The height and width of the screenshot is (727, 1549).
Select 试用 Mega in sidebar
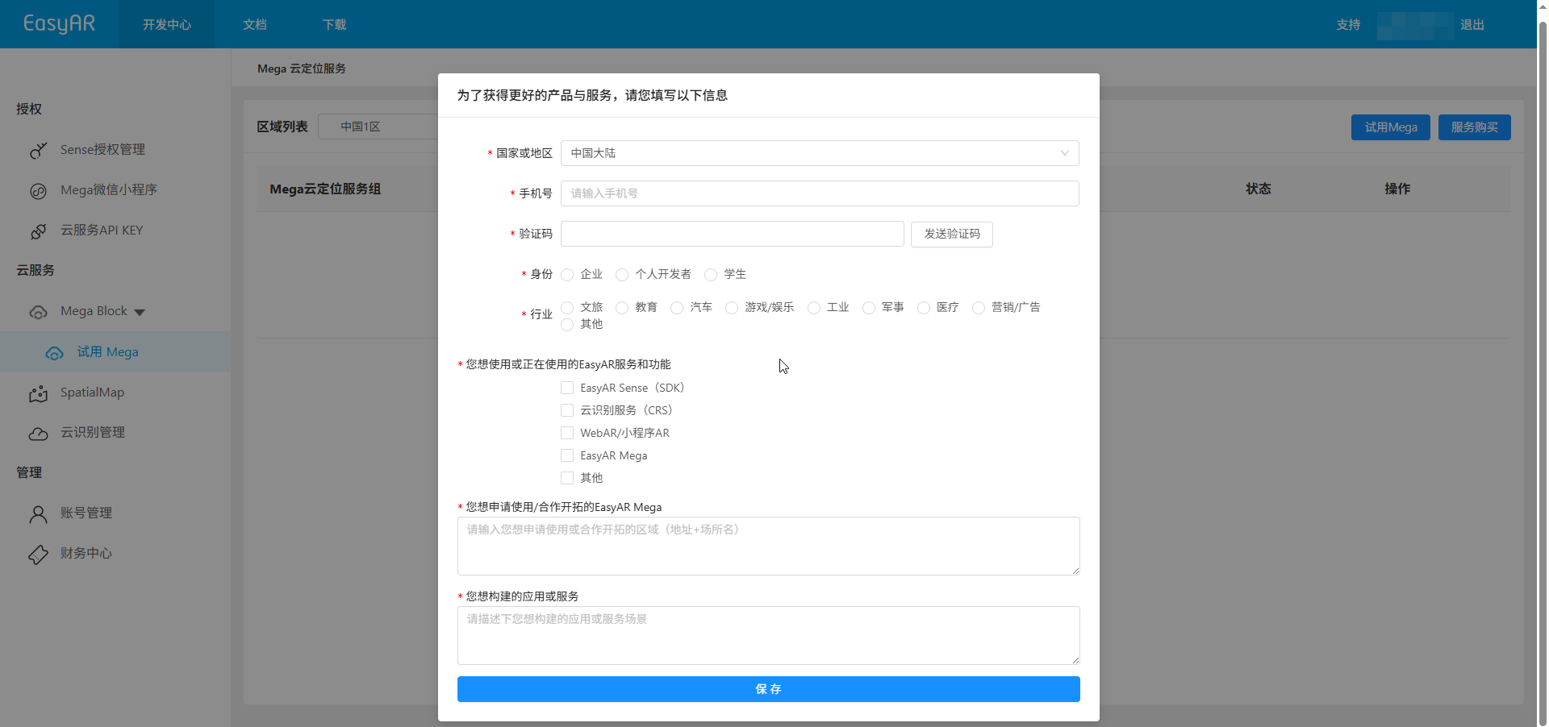click(x=115, y=352)
